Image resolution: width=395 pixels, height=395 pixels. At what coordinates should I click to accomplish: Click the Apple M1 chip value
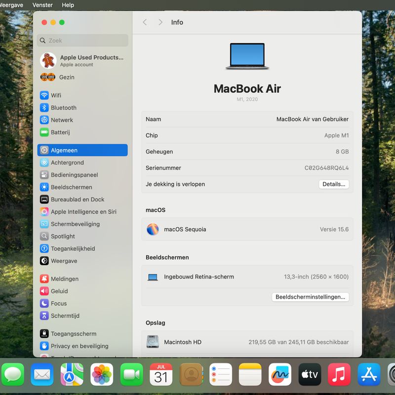(x=337, y=135)
